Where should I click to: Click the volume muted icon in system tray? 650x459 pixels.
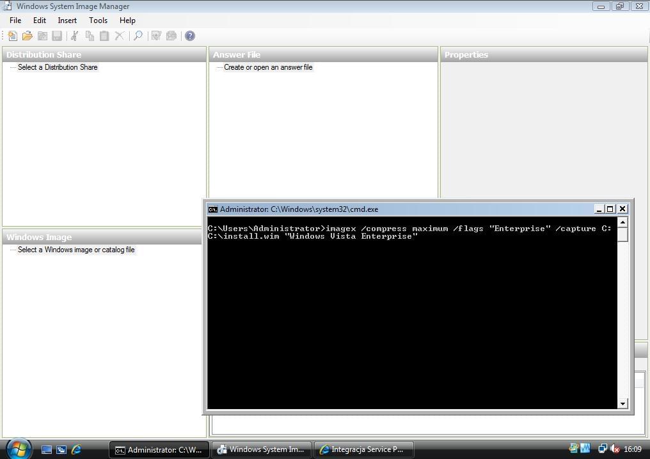click(x=615, y=449)
